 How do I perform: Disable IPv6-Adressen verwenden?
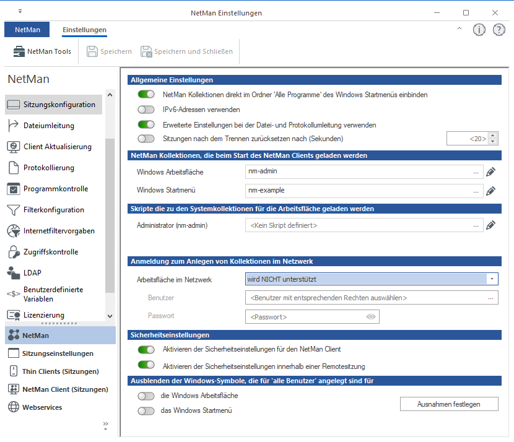click(146, 109)
